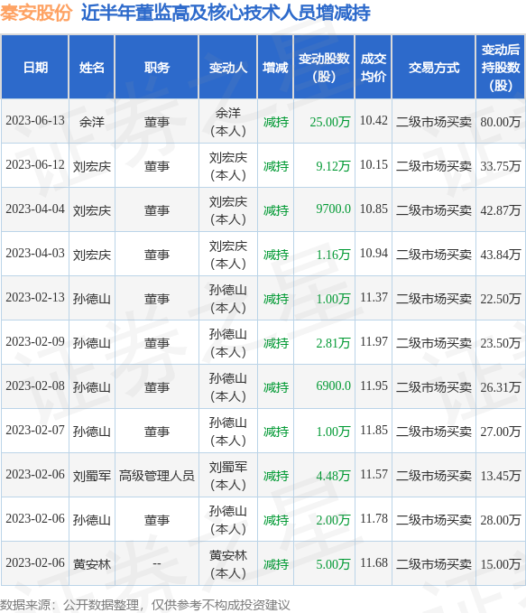This screenshot has height=613, width=526.
Task: Click the 秦安股份 title text
Action: pos(36,13)
